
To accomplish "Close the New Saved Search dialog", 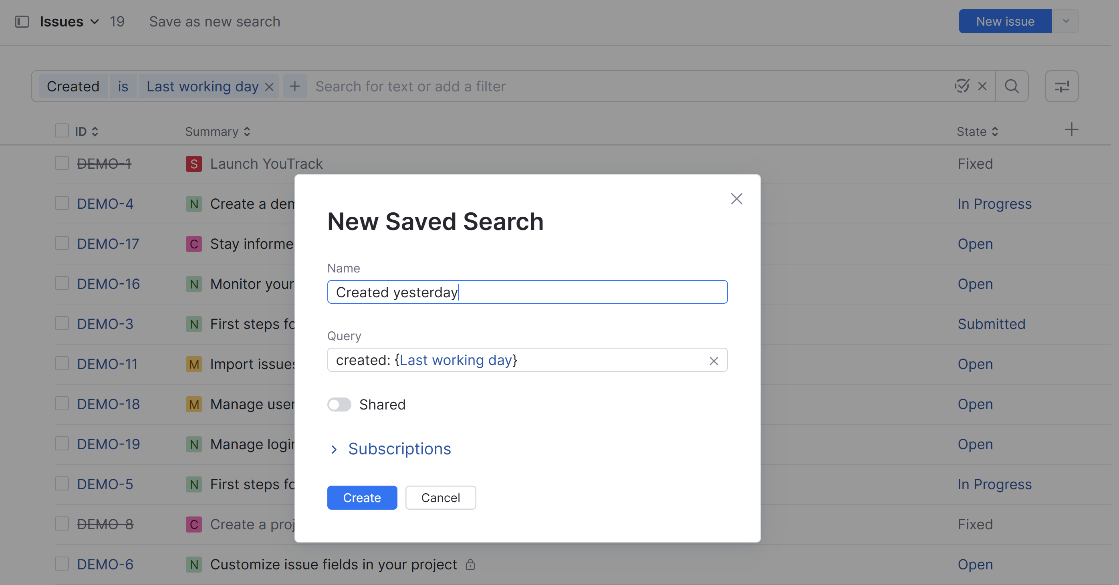I will tap(736, 199).
